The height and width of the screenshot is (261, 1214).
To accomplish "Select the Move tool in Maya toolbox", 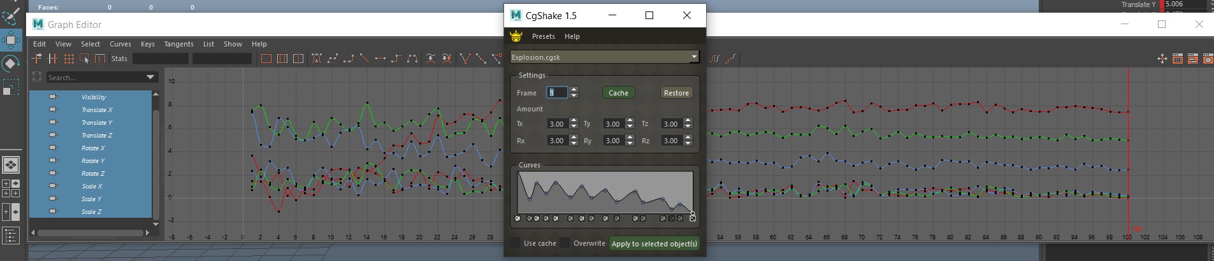I will tap(11, 41).
